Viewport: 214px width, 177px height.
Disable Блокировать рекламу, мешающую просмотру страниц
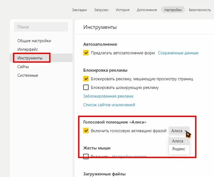click(86, 79)
